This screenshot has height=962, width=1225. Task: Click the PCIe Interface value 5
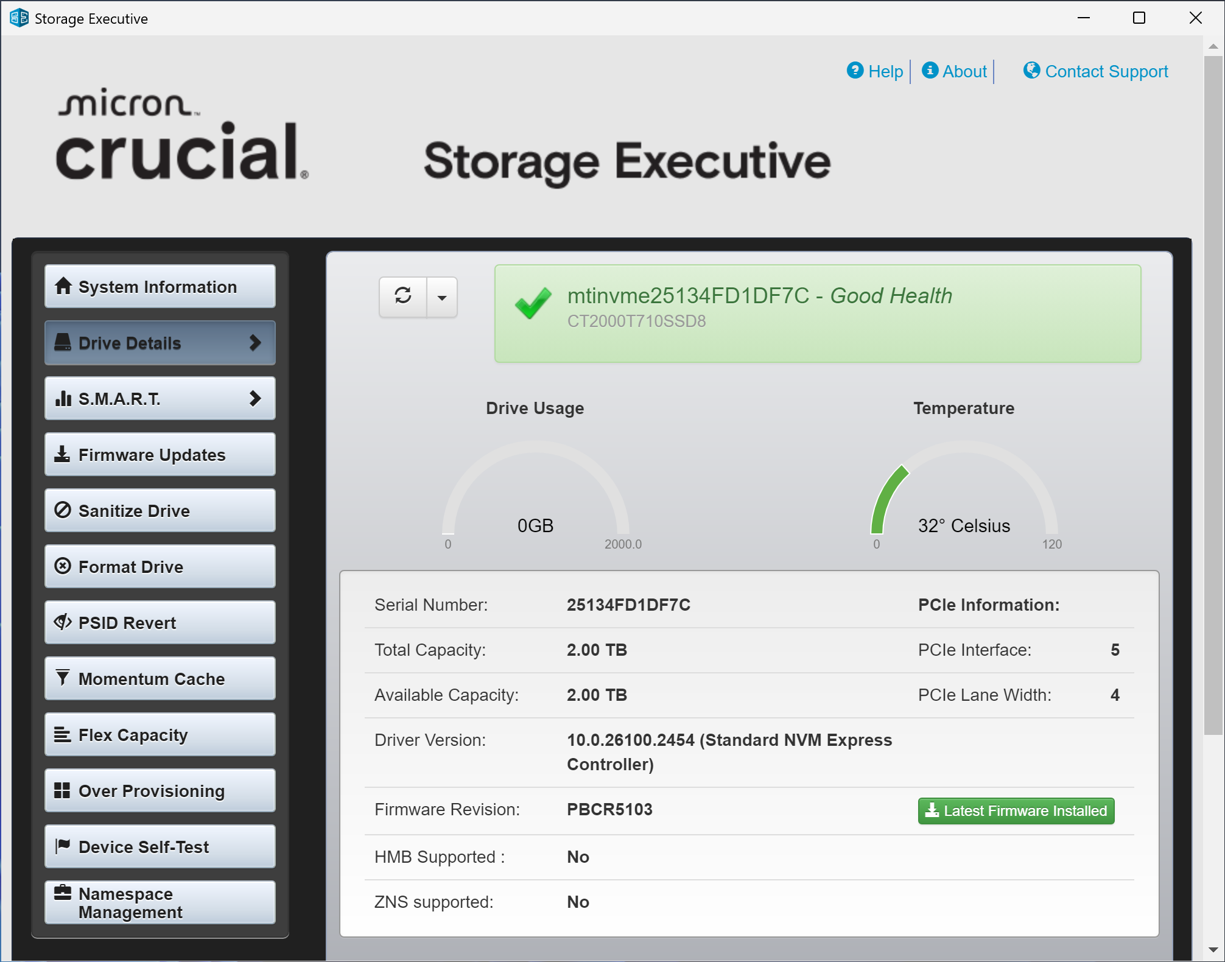(1115, 650)
